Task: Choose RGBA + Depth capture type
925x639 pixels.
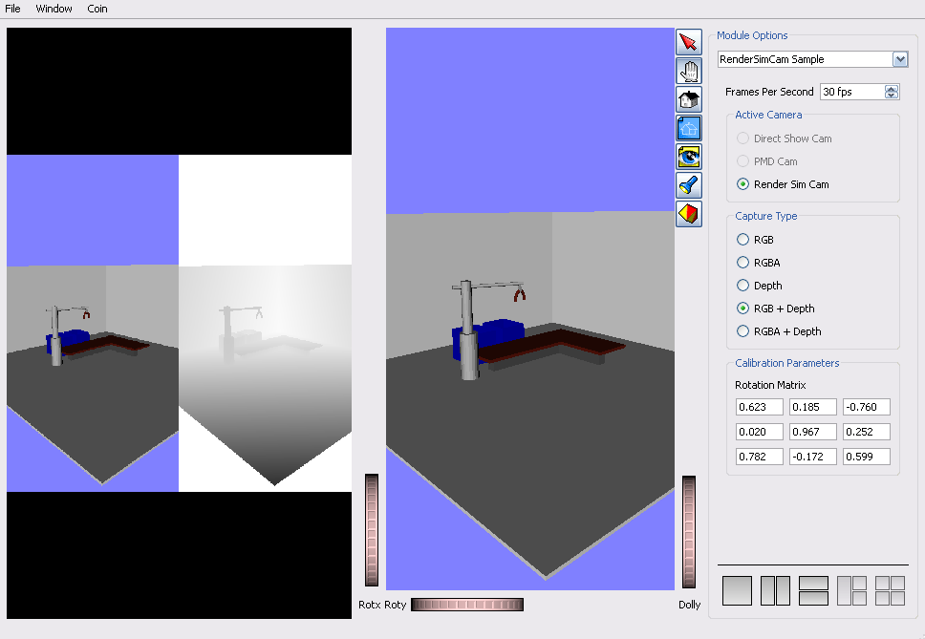Action: coord(743,331)
